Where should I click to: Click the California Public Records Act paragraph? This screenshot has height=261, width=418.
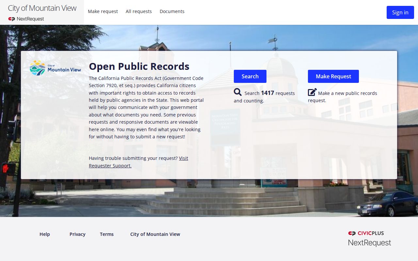(x=146, y=107)
